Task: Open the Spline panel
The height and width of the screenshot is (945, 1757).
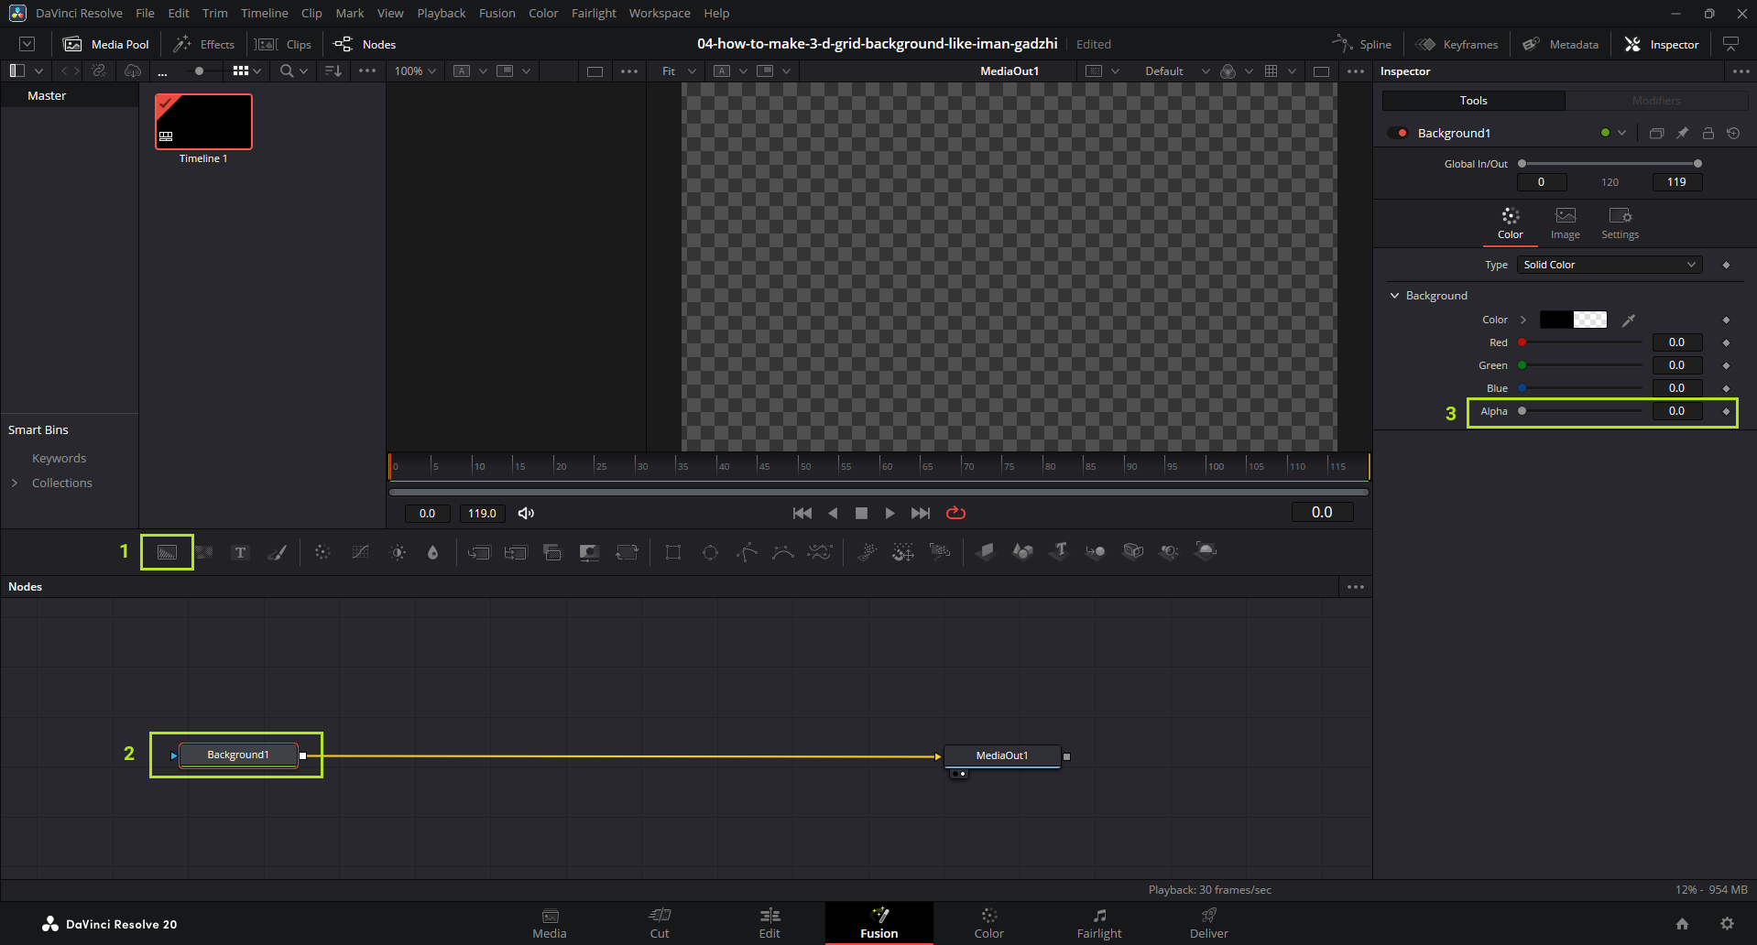Action: tap(1362, 44)
